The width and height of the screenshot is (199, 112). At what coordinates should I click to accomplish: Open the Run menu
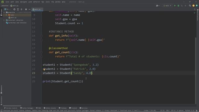pos(43,2)
